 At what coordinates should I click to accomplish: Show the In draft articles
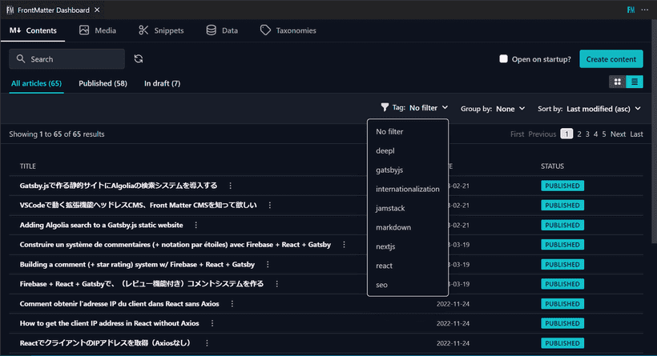point(162,83)
